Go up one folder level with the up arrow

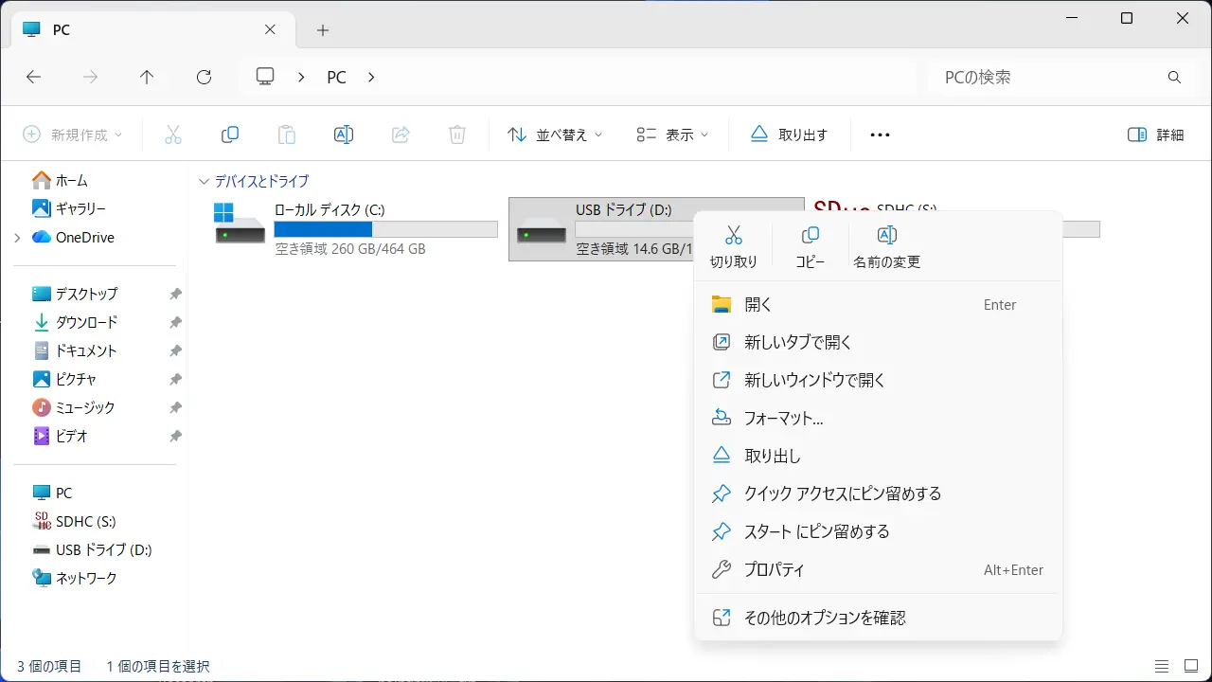point(147,78)
